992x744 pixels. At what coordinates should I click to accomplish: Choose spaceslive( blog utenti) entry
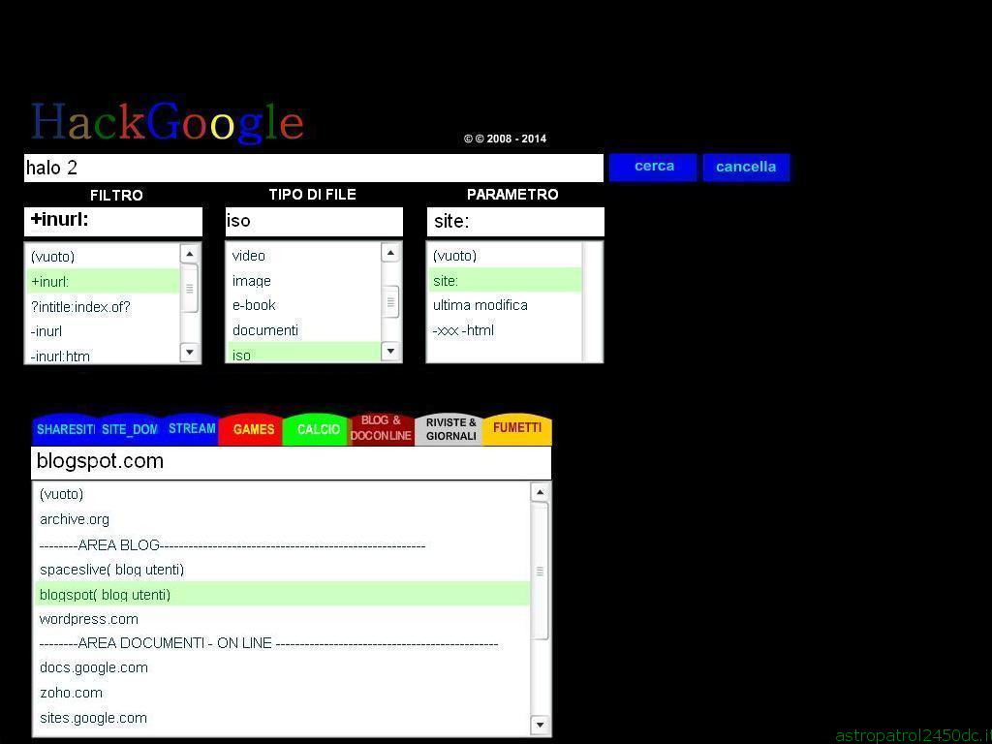[283, 570]
